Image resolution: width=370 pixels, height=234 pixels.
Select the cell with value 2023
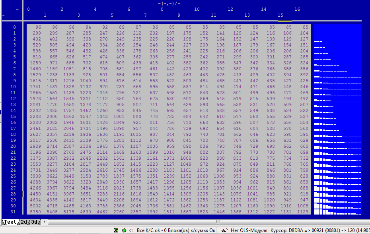(119, 188)
